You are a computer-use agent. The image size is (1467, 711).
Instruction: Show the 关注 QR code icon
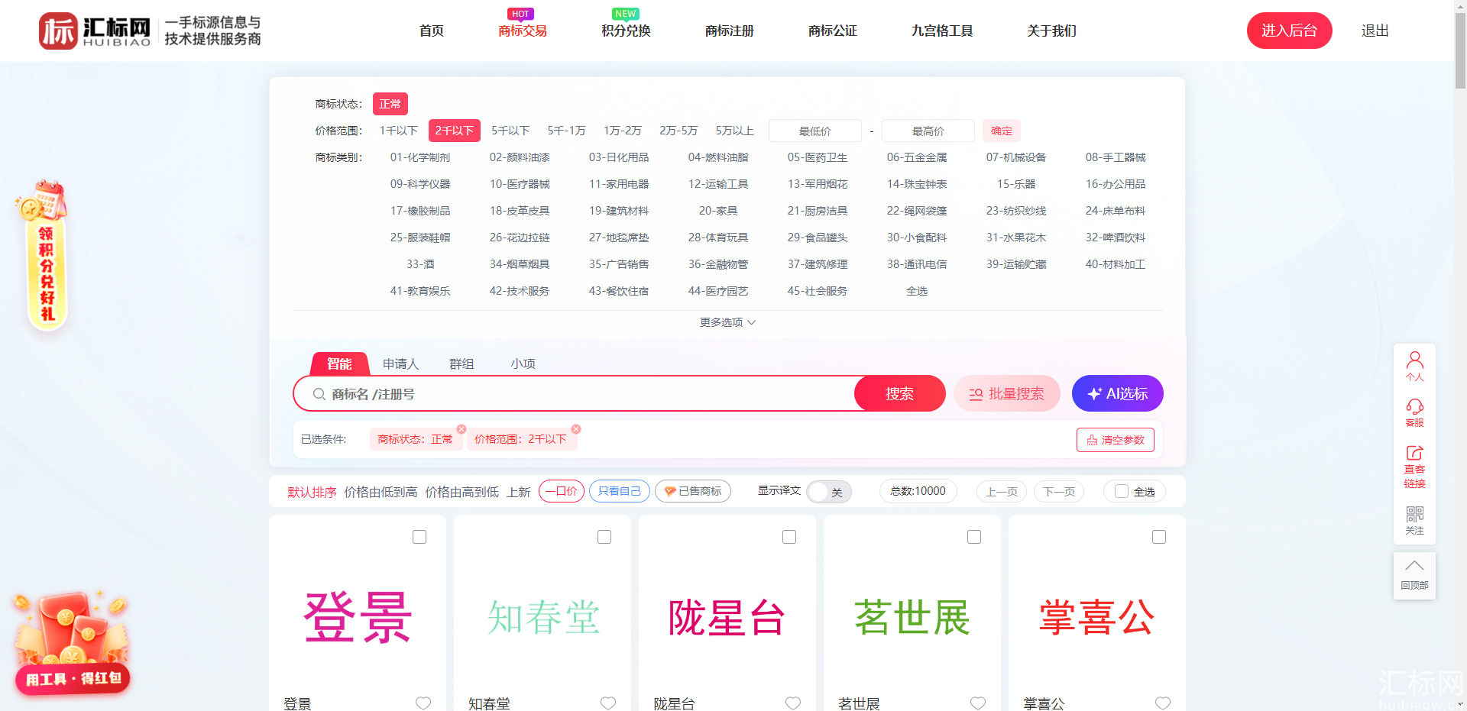[1414, 520]
